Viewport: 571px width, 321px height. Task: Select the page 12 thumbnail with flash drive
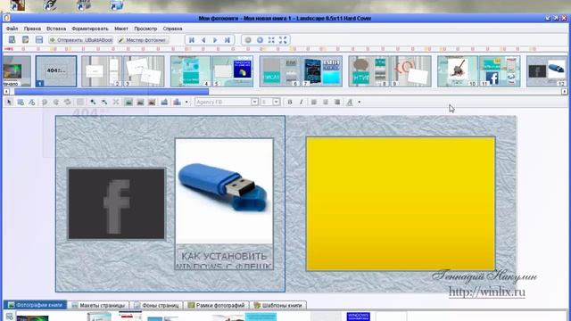[x=547, y=71]
